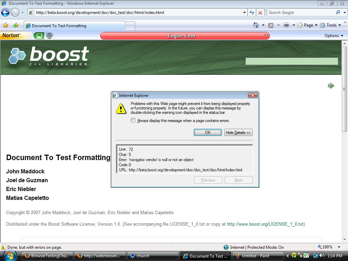Click the Search Google input box

pos(301,13)
